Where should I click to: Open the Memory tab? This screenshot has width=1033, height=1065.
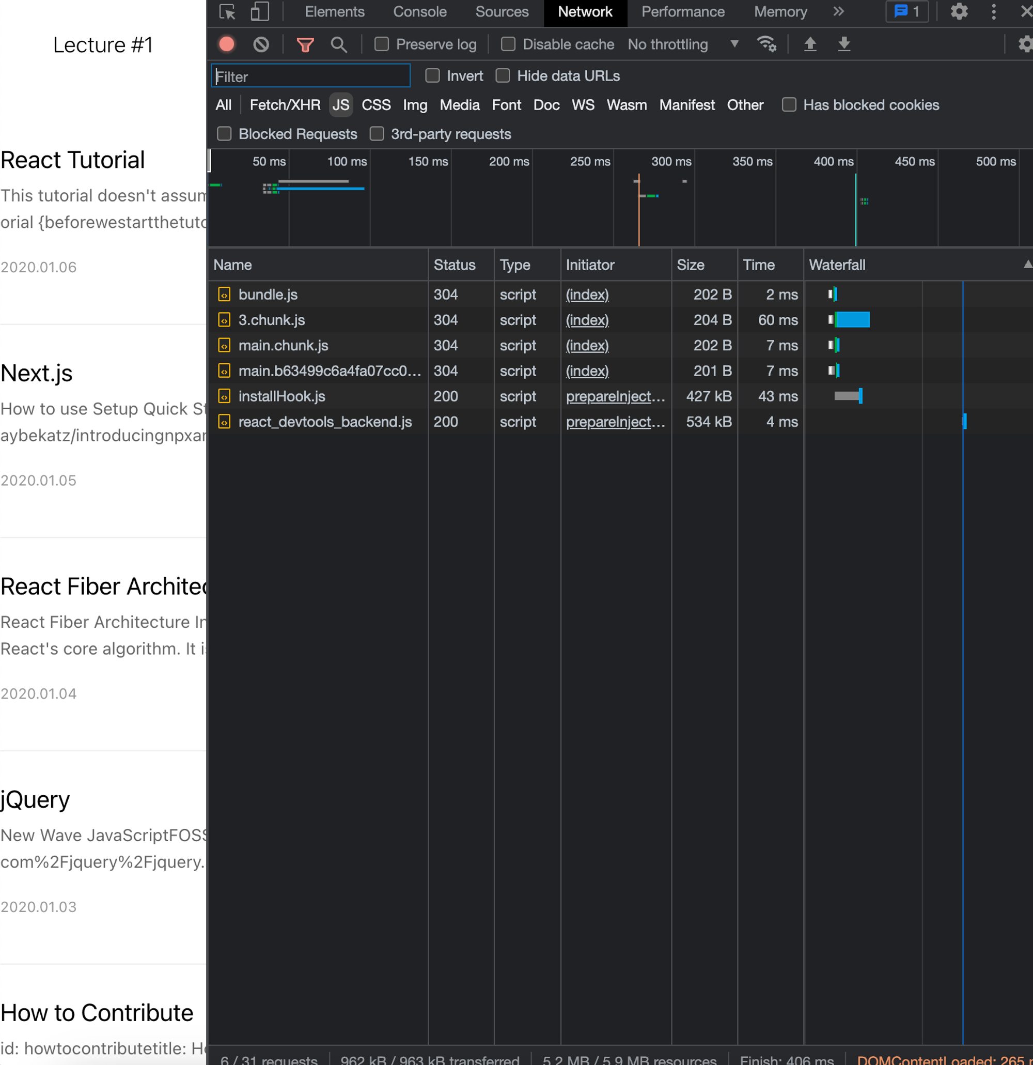tap(780, 11)
